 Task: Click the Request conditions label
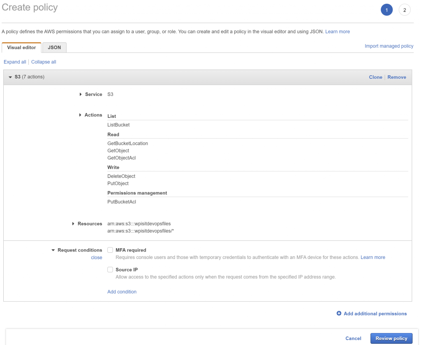(x=80, y=250)
